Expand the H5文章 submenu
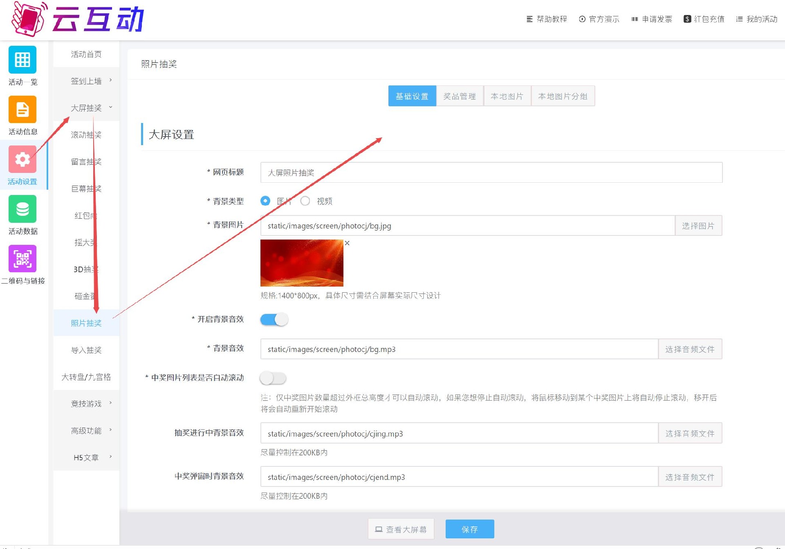Screen dimensions: 785x549 click(86, 457)
